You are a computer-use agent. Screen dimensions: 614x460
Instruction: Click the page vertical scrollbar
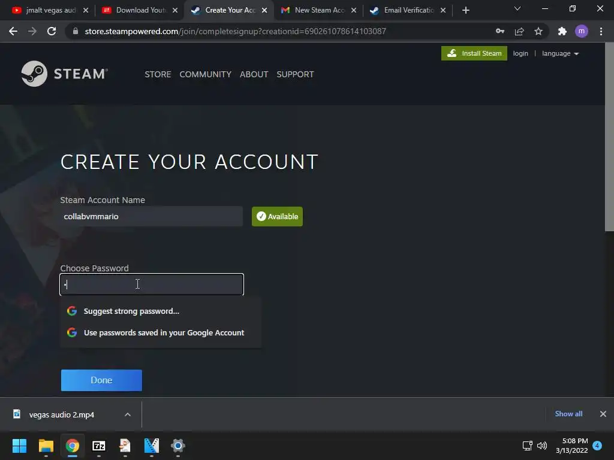pos(609,137)
